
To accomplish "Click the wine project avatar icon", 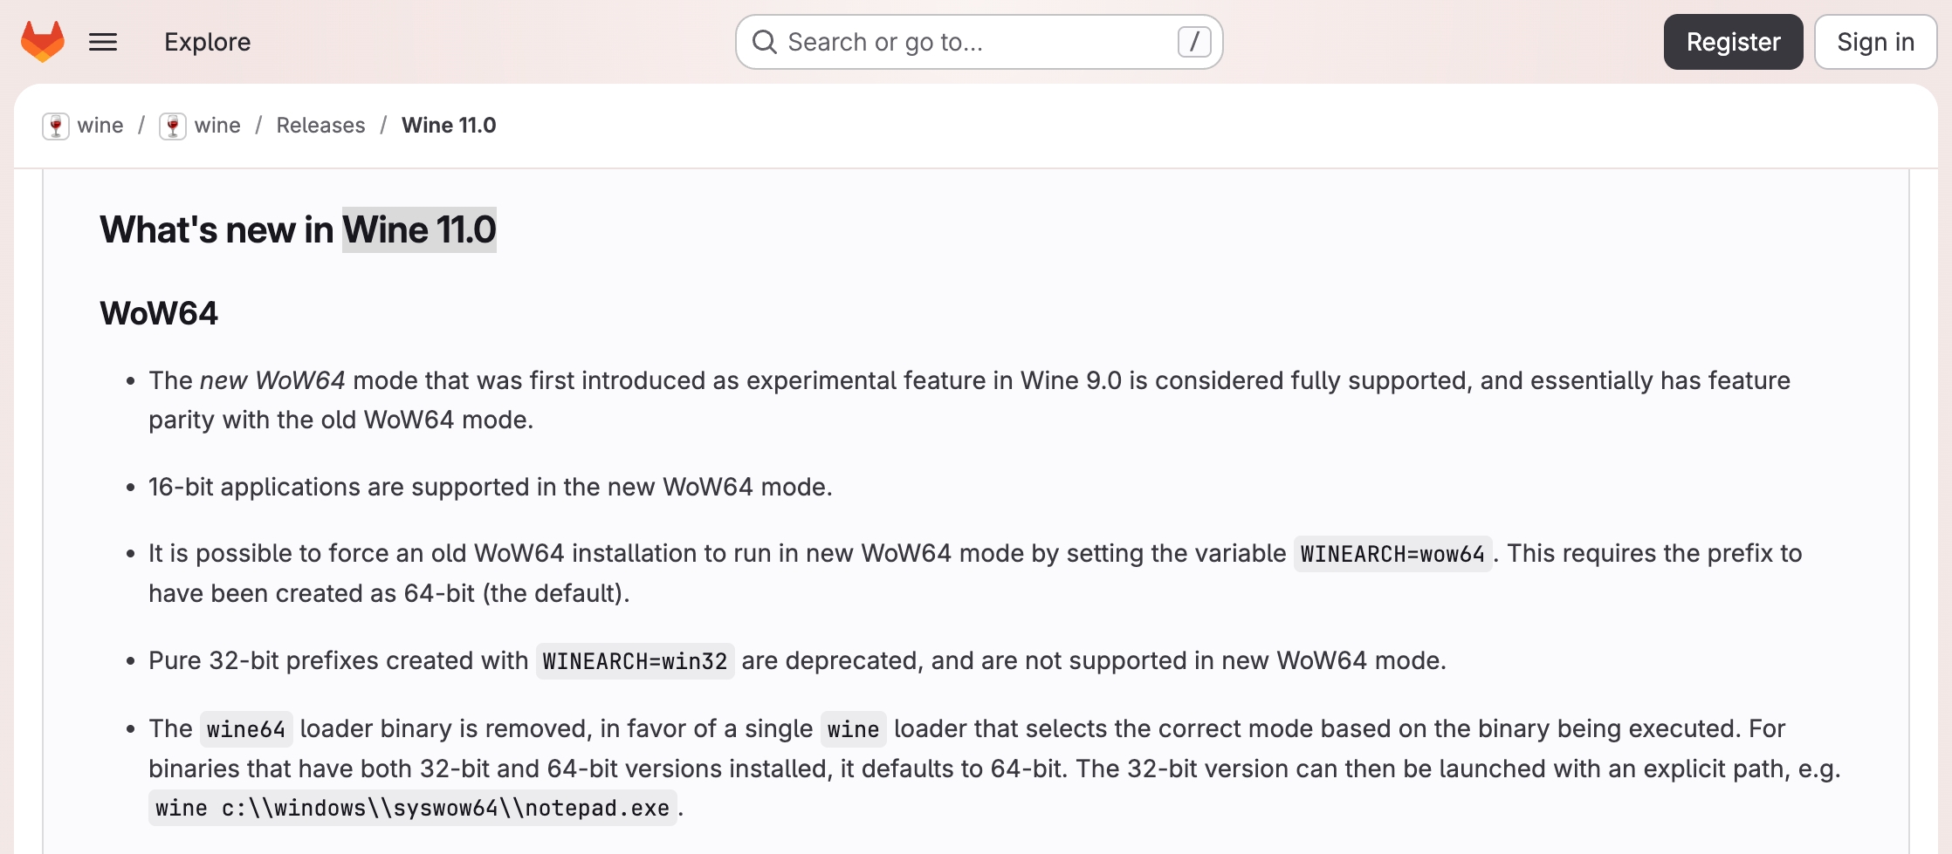I will pos(173,126).
